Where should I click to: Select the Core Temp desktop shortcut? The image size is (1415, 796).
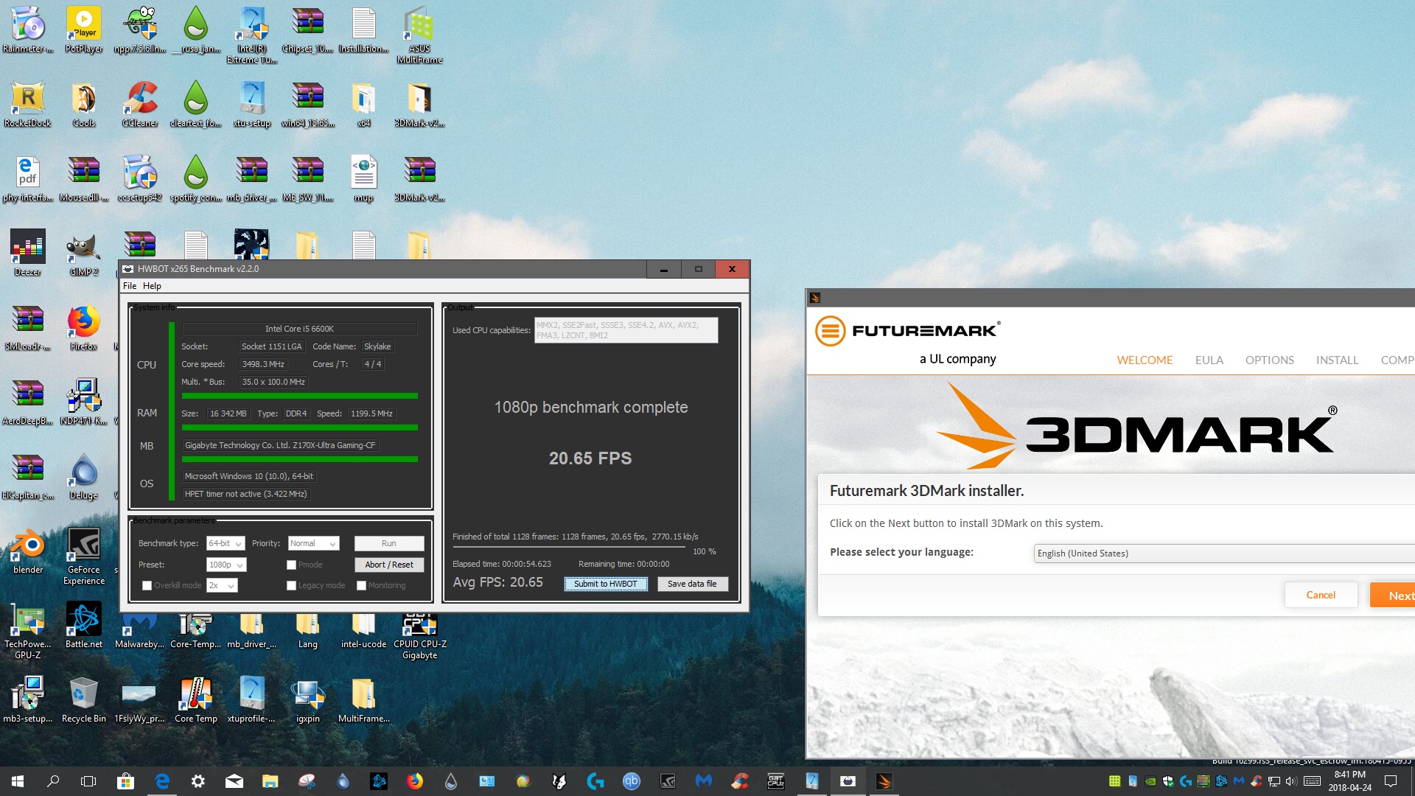point(196,700)
